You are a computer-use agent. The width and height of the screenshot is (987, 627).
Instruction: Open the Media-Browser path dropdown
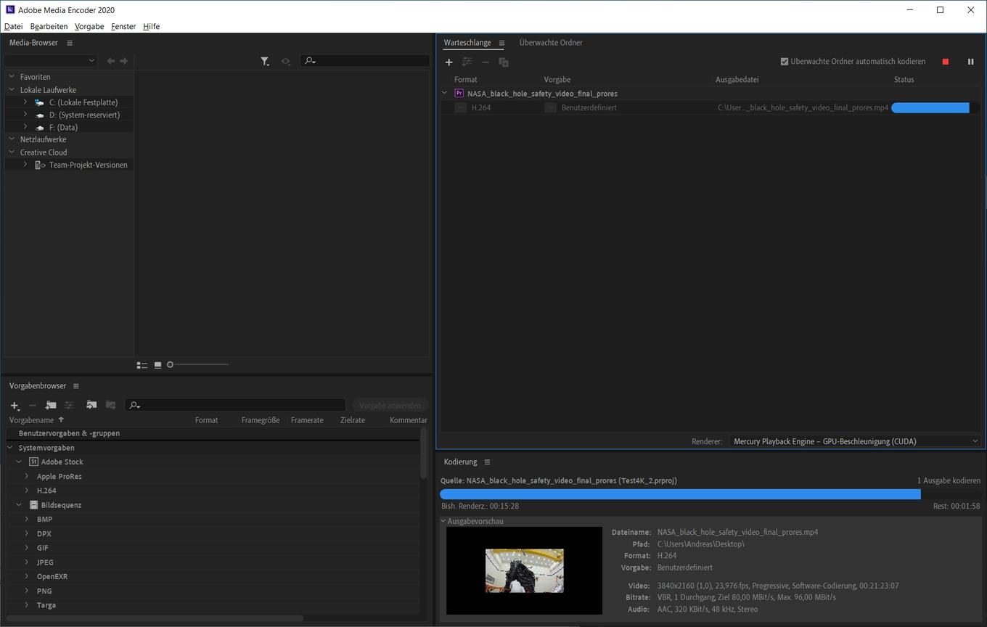[x=50, y=61]
